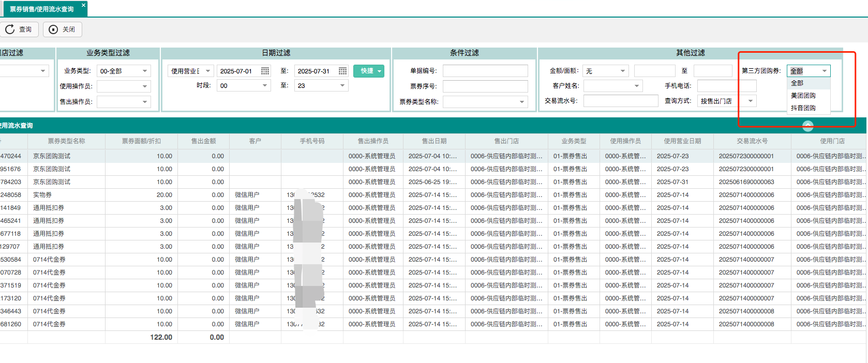868x363 pixels.
Task: Open the green 快捷 quick date dropdown
Action: [369, 71]
